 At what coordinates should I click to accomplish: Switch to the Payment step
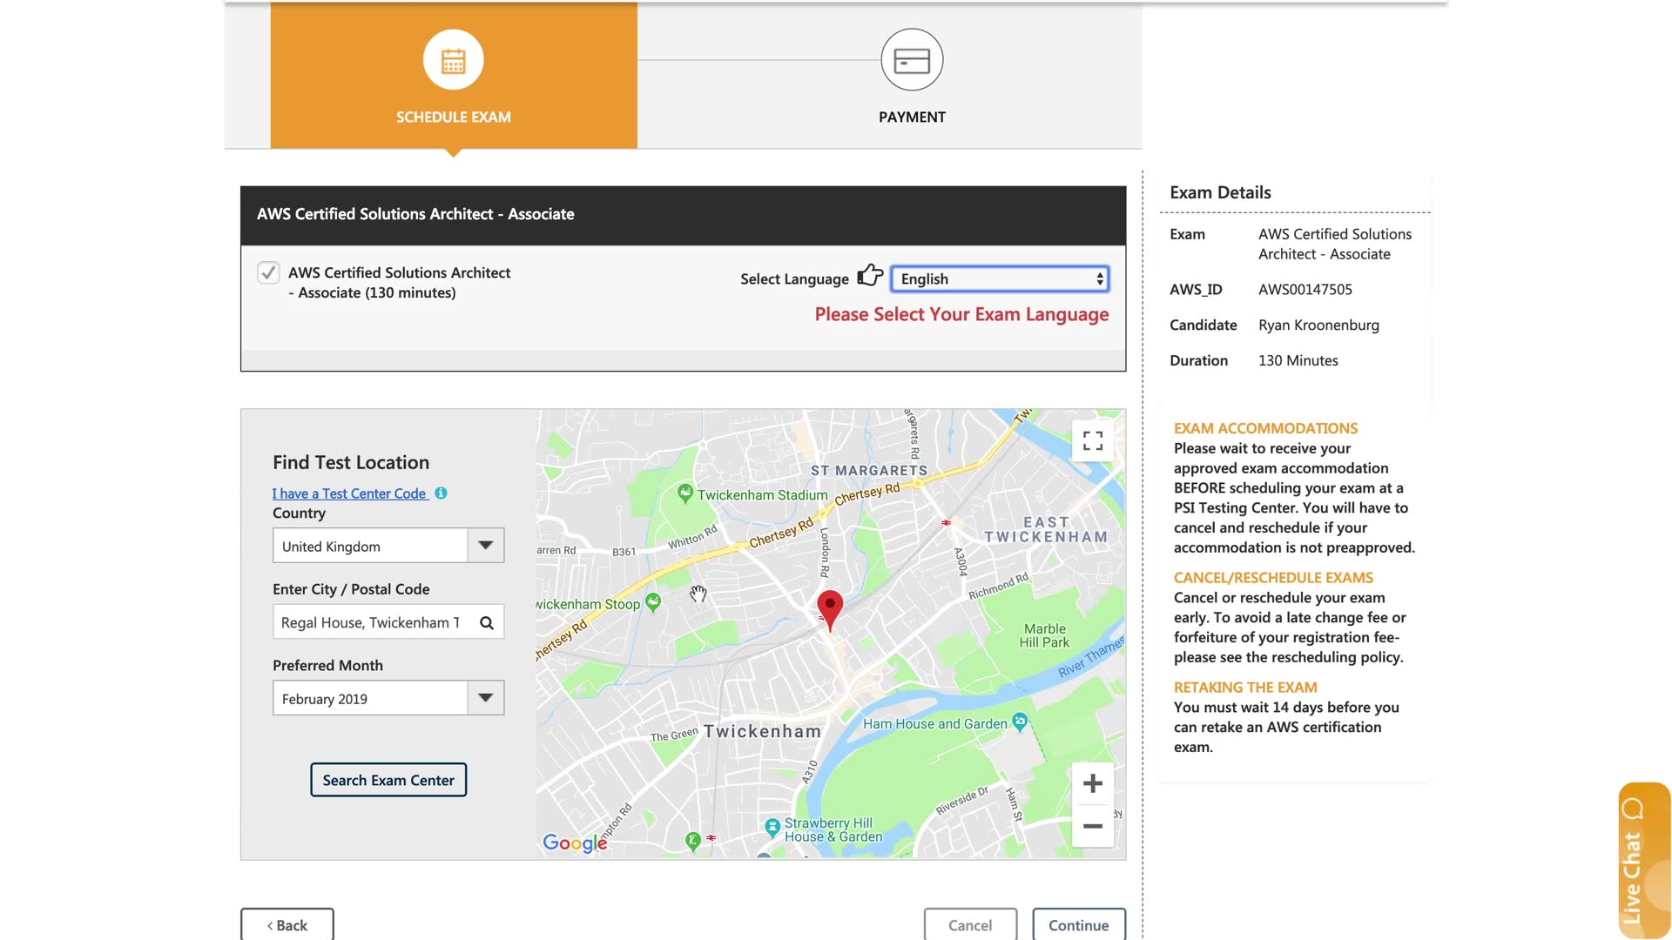tap(912, 117)
